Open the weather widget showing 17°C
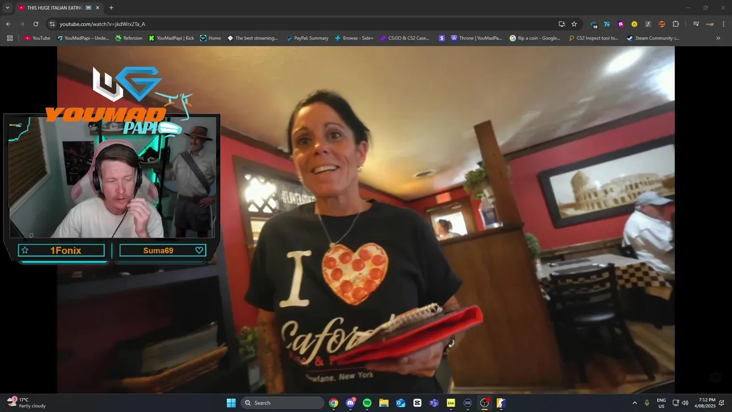Screen dimensions: 732x412 pos(26,403)
